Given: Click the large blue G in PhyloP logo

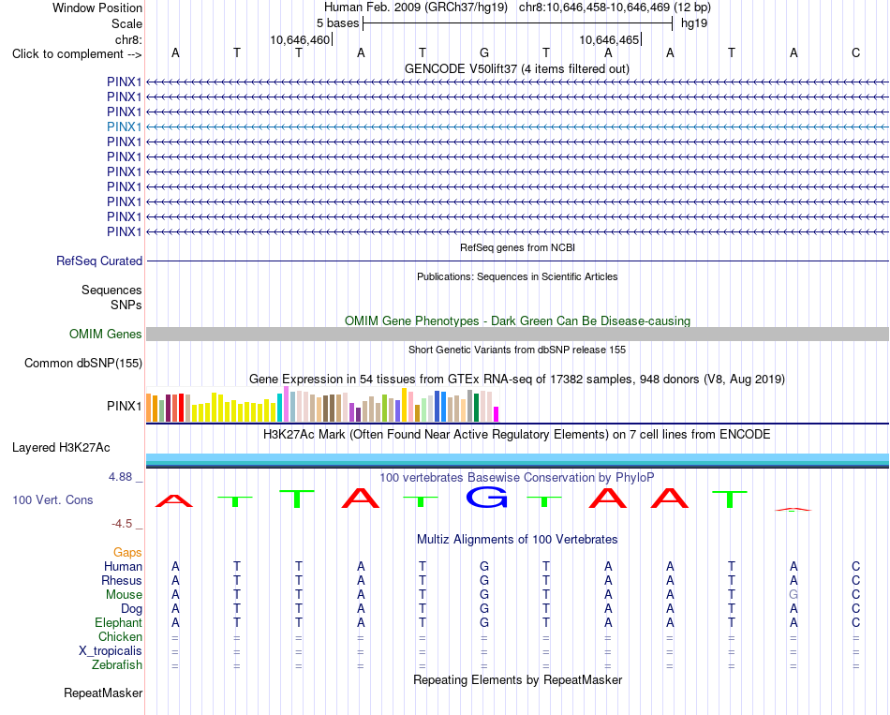Looking at the screenshot, I should pyautogui.click(x=486, y=498).
